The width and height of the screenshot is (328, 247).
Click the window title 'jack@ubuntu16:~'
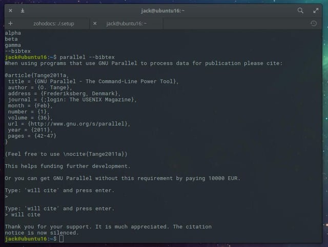click(162, 10)
